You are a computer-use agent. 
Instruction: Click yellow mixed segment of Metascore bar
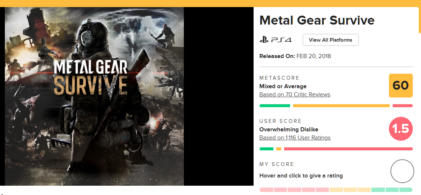[x=341, y=106]
